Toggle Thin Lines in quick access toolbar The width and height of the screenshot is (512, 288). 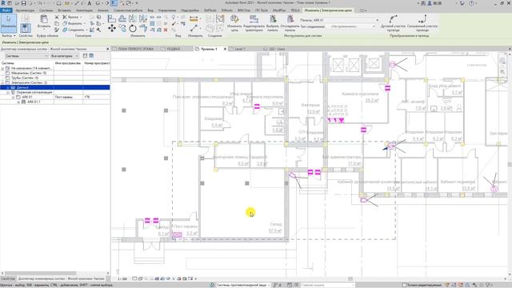[114, 3]
